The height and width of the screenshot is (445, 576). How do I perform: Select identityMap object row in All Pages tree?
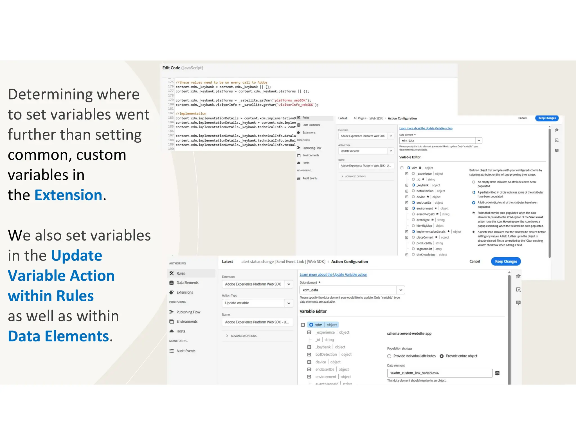pos(427,226)
